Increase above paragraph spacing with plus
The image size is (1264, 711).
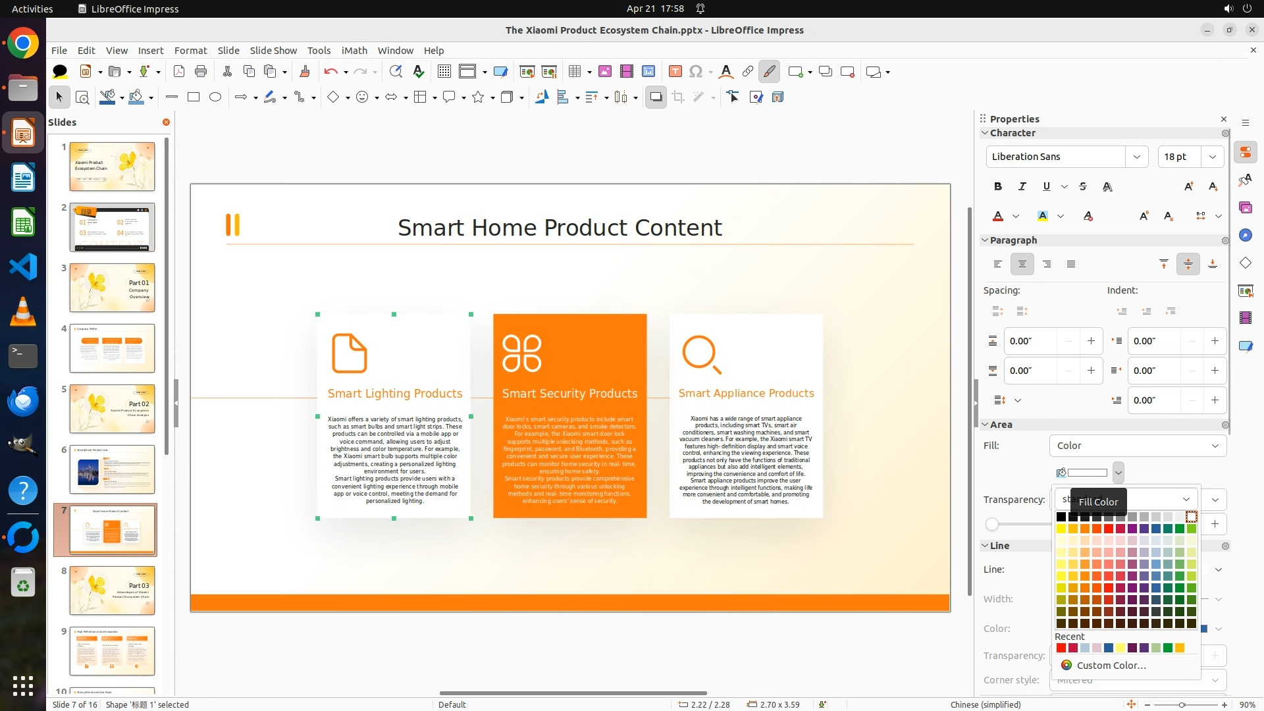pos(1091,341)
